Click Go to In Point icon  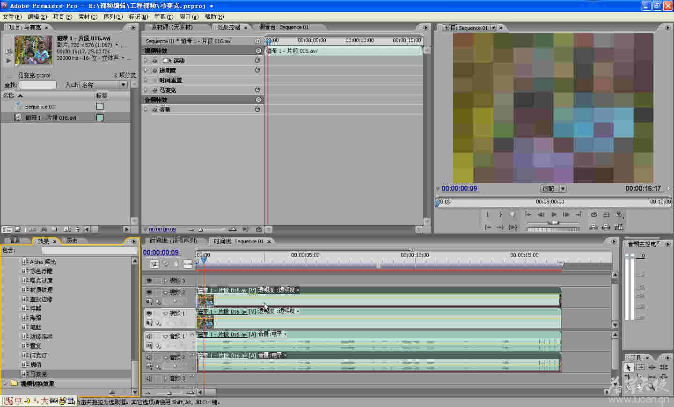pyautogui.click(x=488, y=227)
